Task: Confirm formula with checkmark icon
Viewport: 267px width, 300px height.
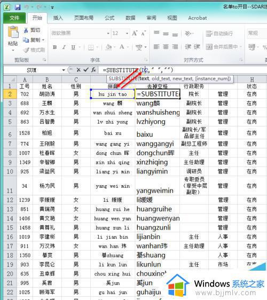Action: click(x=86, y=70)
